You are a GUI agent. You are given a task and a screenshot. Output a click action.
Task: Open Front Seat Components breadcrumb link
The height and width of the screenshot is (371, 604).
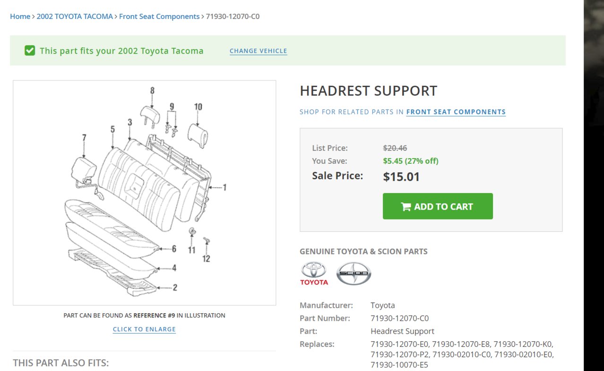click(x=159, y=16)
